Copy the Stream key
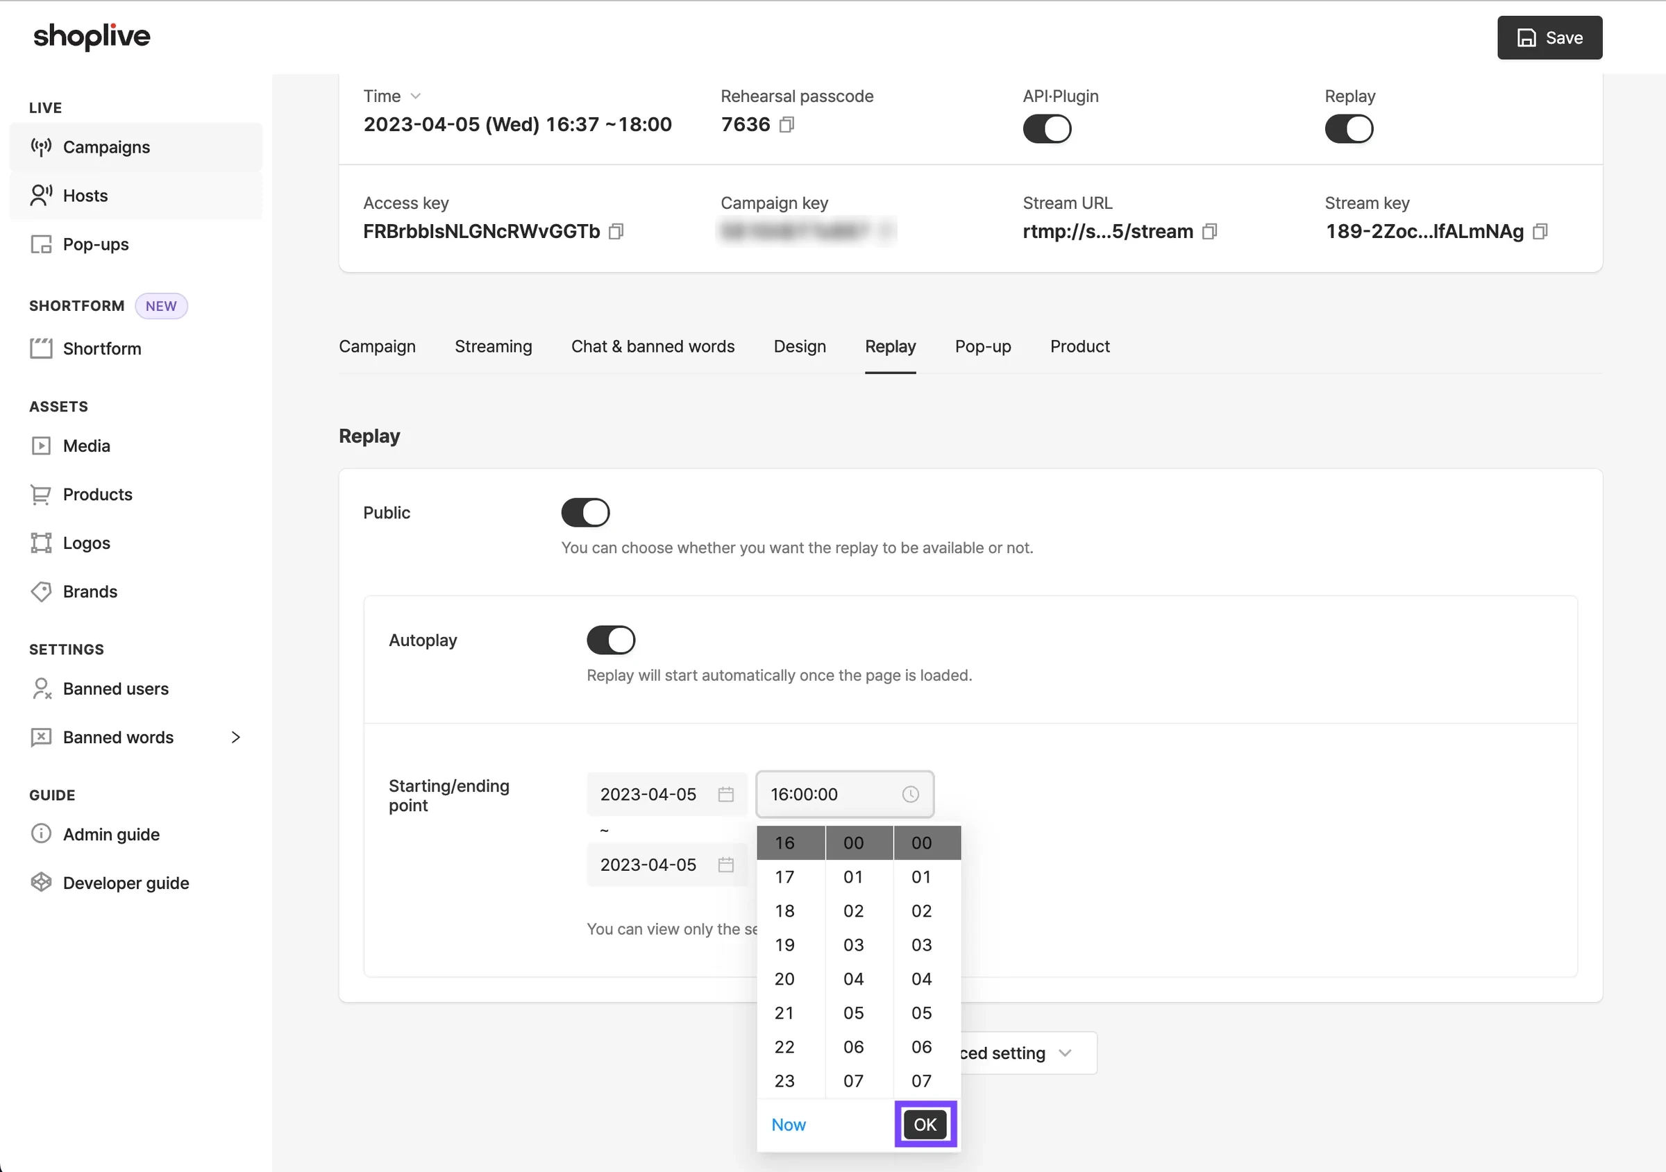The height and width of the screenshot is (1172, 1666). [1540, 231]
